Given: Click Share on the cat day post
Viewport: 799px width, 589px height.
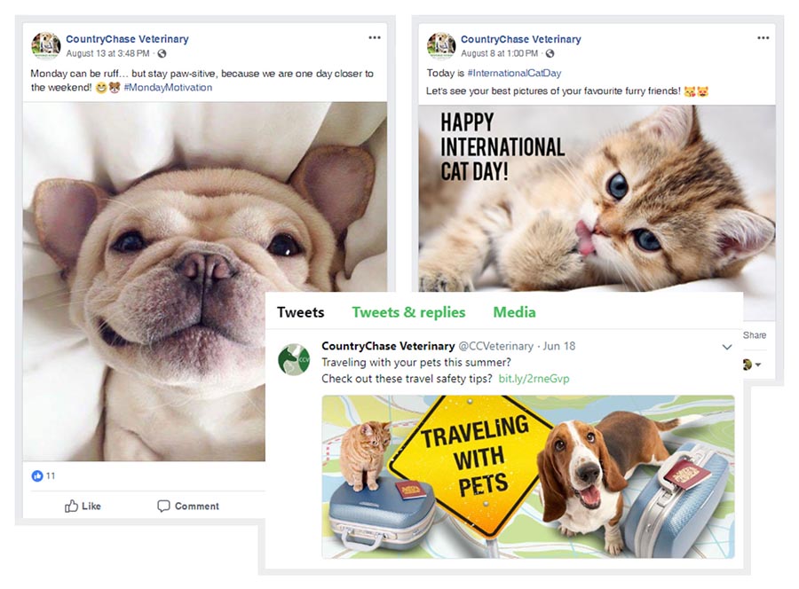Looking at the screenshot, I should coord(754,335).
